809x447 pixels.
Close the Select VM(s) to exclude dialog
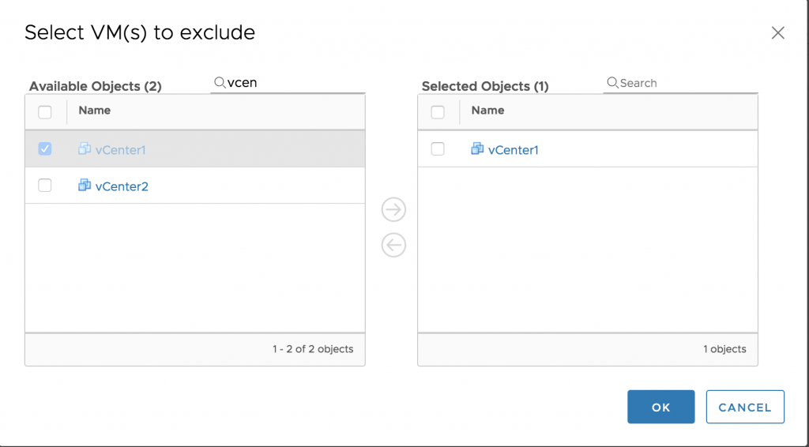point(778,33)
